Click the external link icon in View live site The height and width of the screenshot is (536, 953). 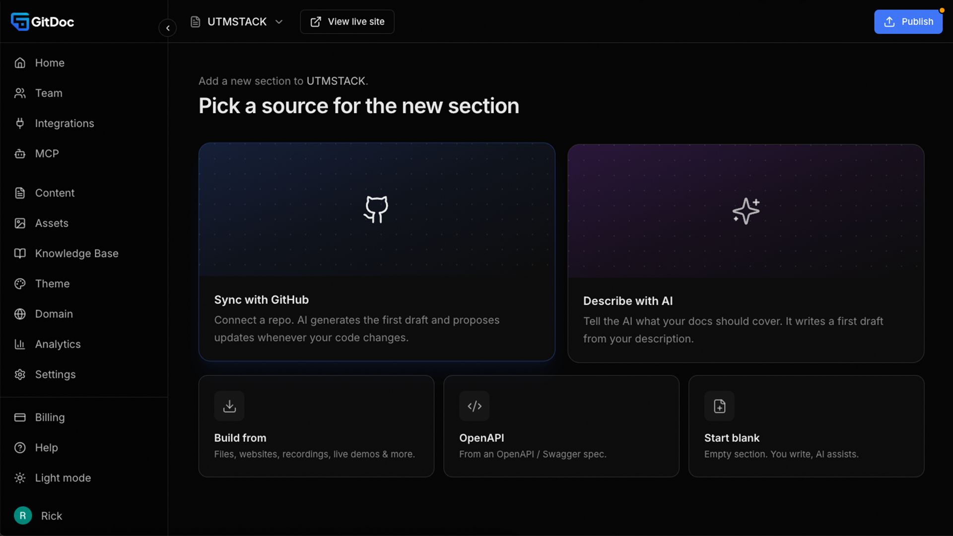316,22
